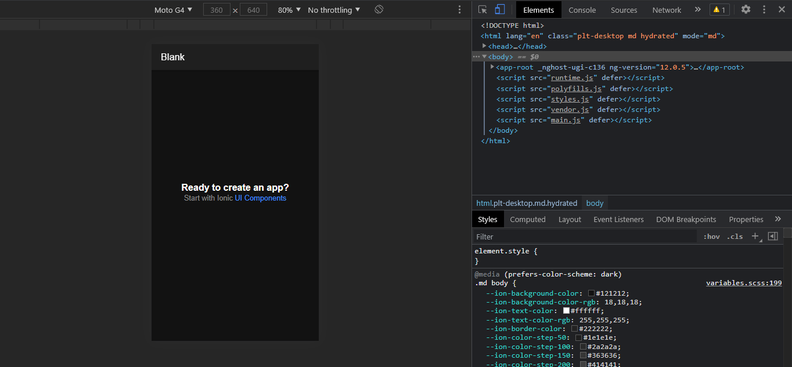Add new style rule plus icon
Screen dimensions: 792x367
point(755,237)
